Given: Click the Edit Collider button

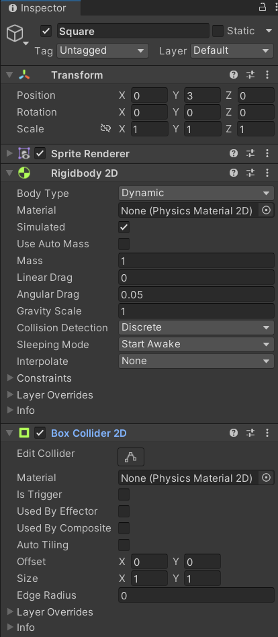Looking at the screenshot, I should pos(131,457).
